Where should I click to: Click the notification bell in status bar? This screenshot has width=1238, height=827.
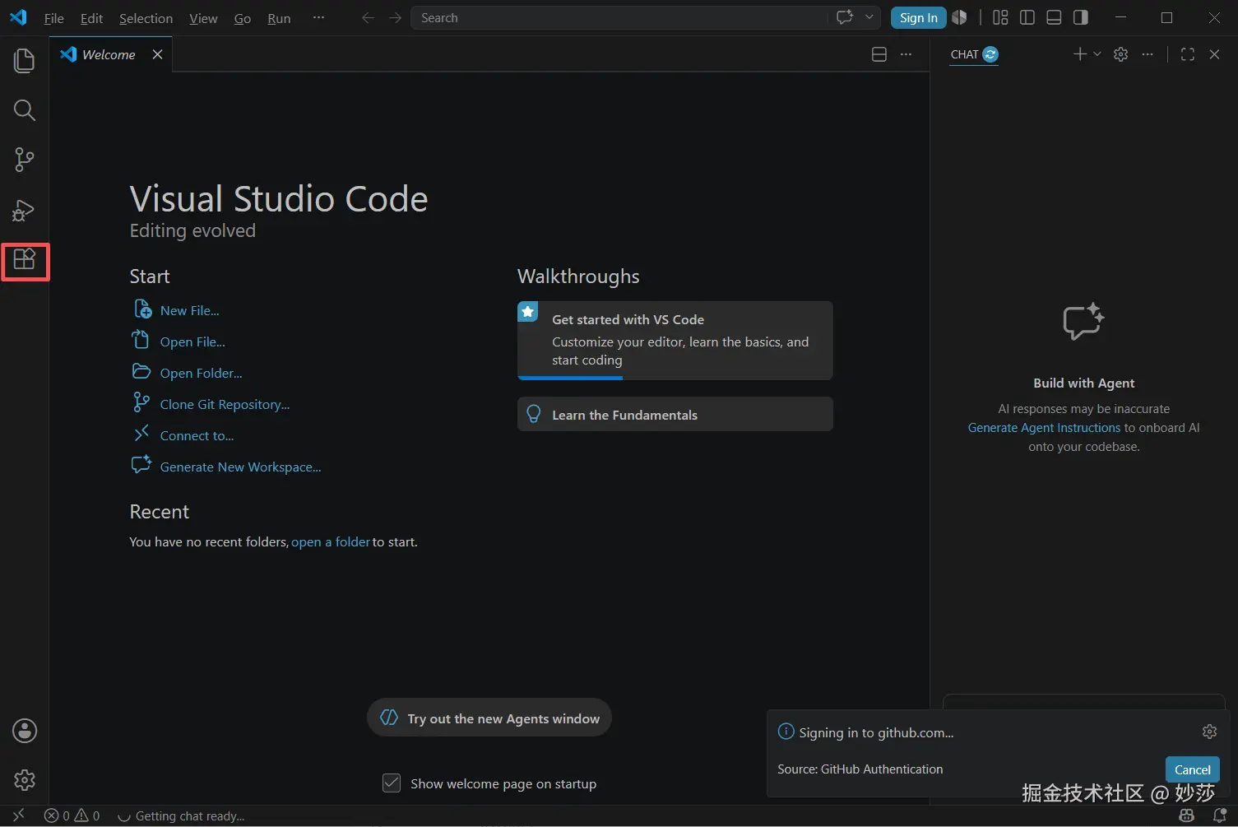pyautogui.click(x=1220, y=816)
